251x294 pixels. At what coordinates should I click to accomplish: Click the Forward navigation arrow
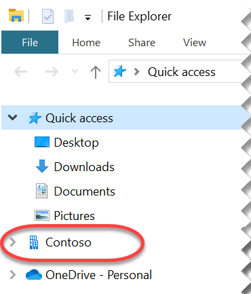coord(52,72)
